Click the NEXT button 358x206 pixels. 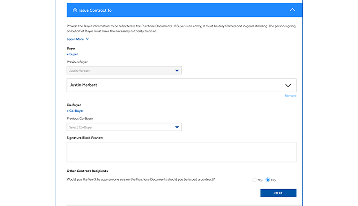coord(278,193)
